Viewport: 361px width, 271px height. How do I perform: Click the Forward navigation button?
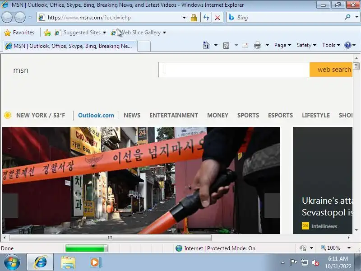20,17
